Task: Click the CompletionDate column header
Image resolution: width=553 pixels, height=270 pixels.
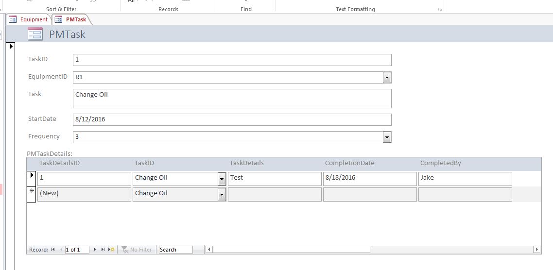Action: pos(350,163)
